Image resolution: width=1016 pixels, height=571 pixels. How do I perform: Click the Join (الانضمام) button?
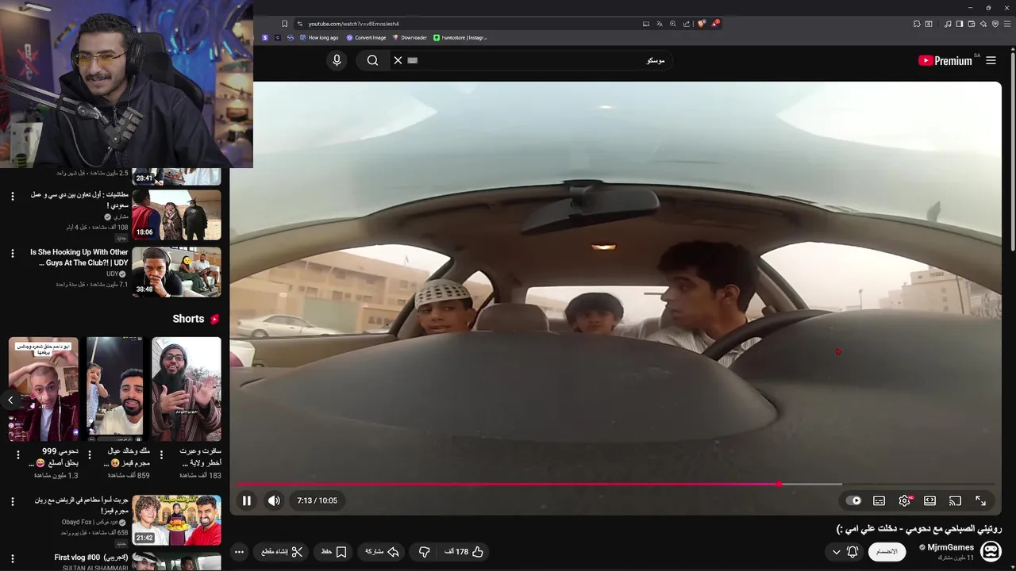(887, 551)
